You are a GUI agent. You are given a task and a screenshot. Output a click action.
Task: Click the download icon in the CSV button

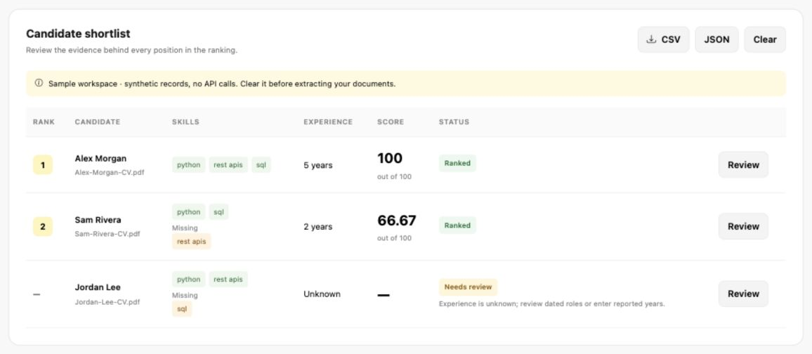(x=651, y=39)
